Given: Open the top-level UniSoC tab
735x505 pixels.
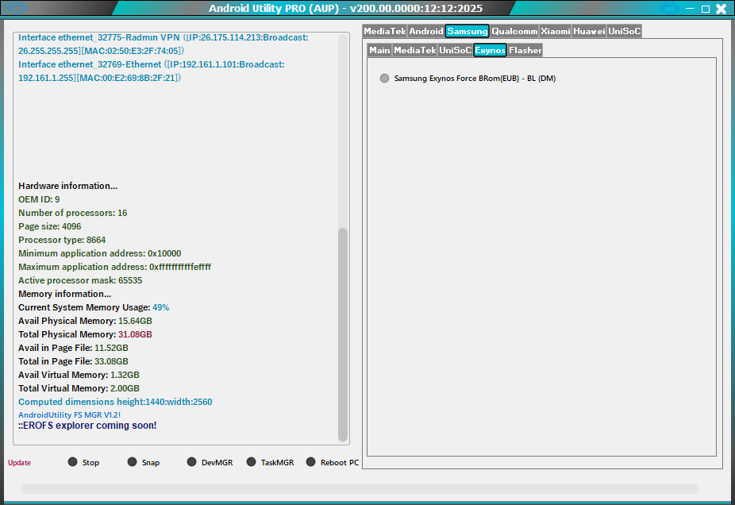Looking at the screenshot, I should coord(624,31).
